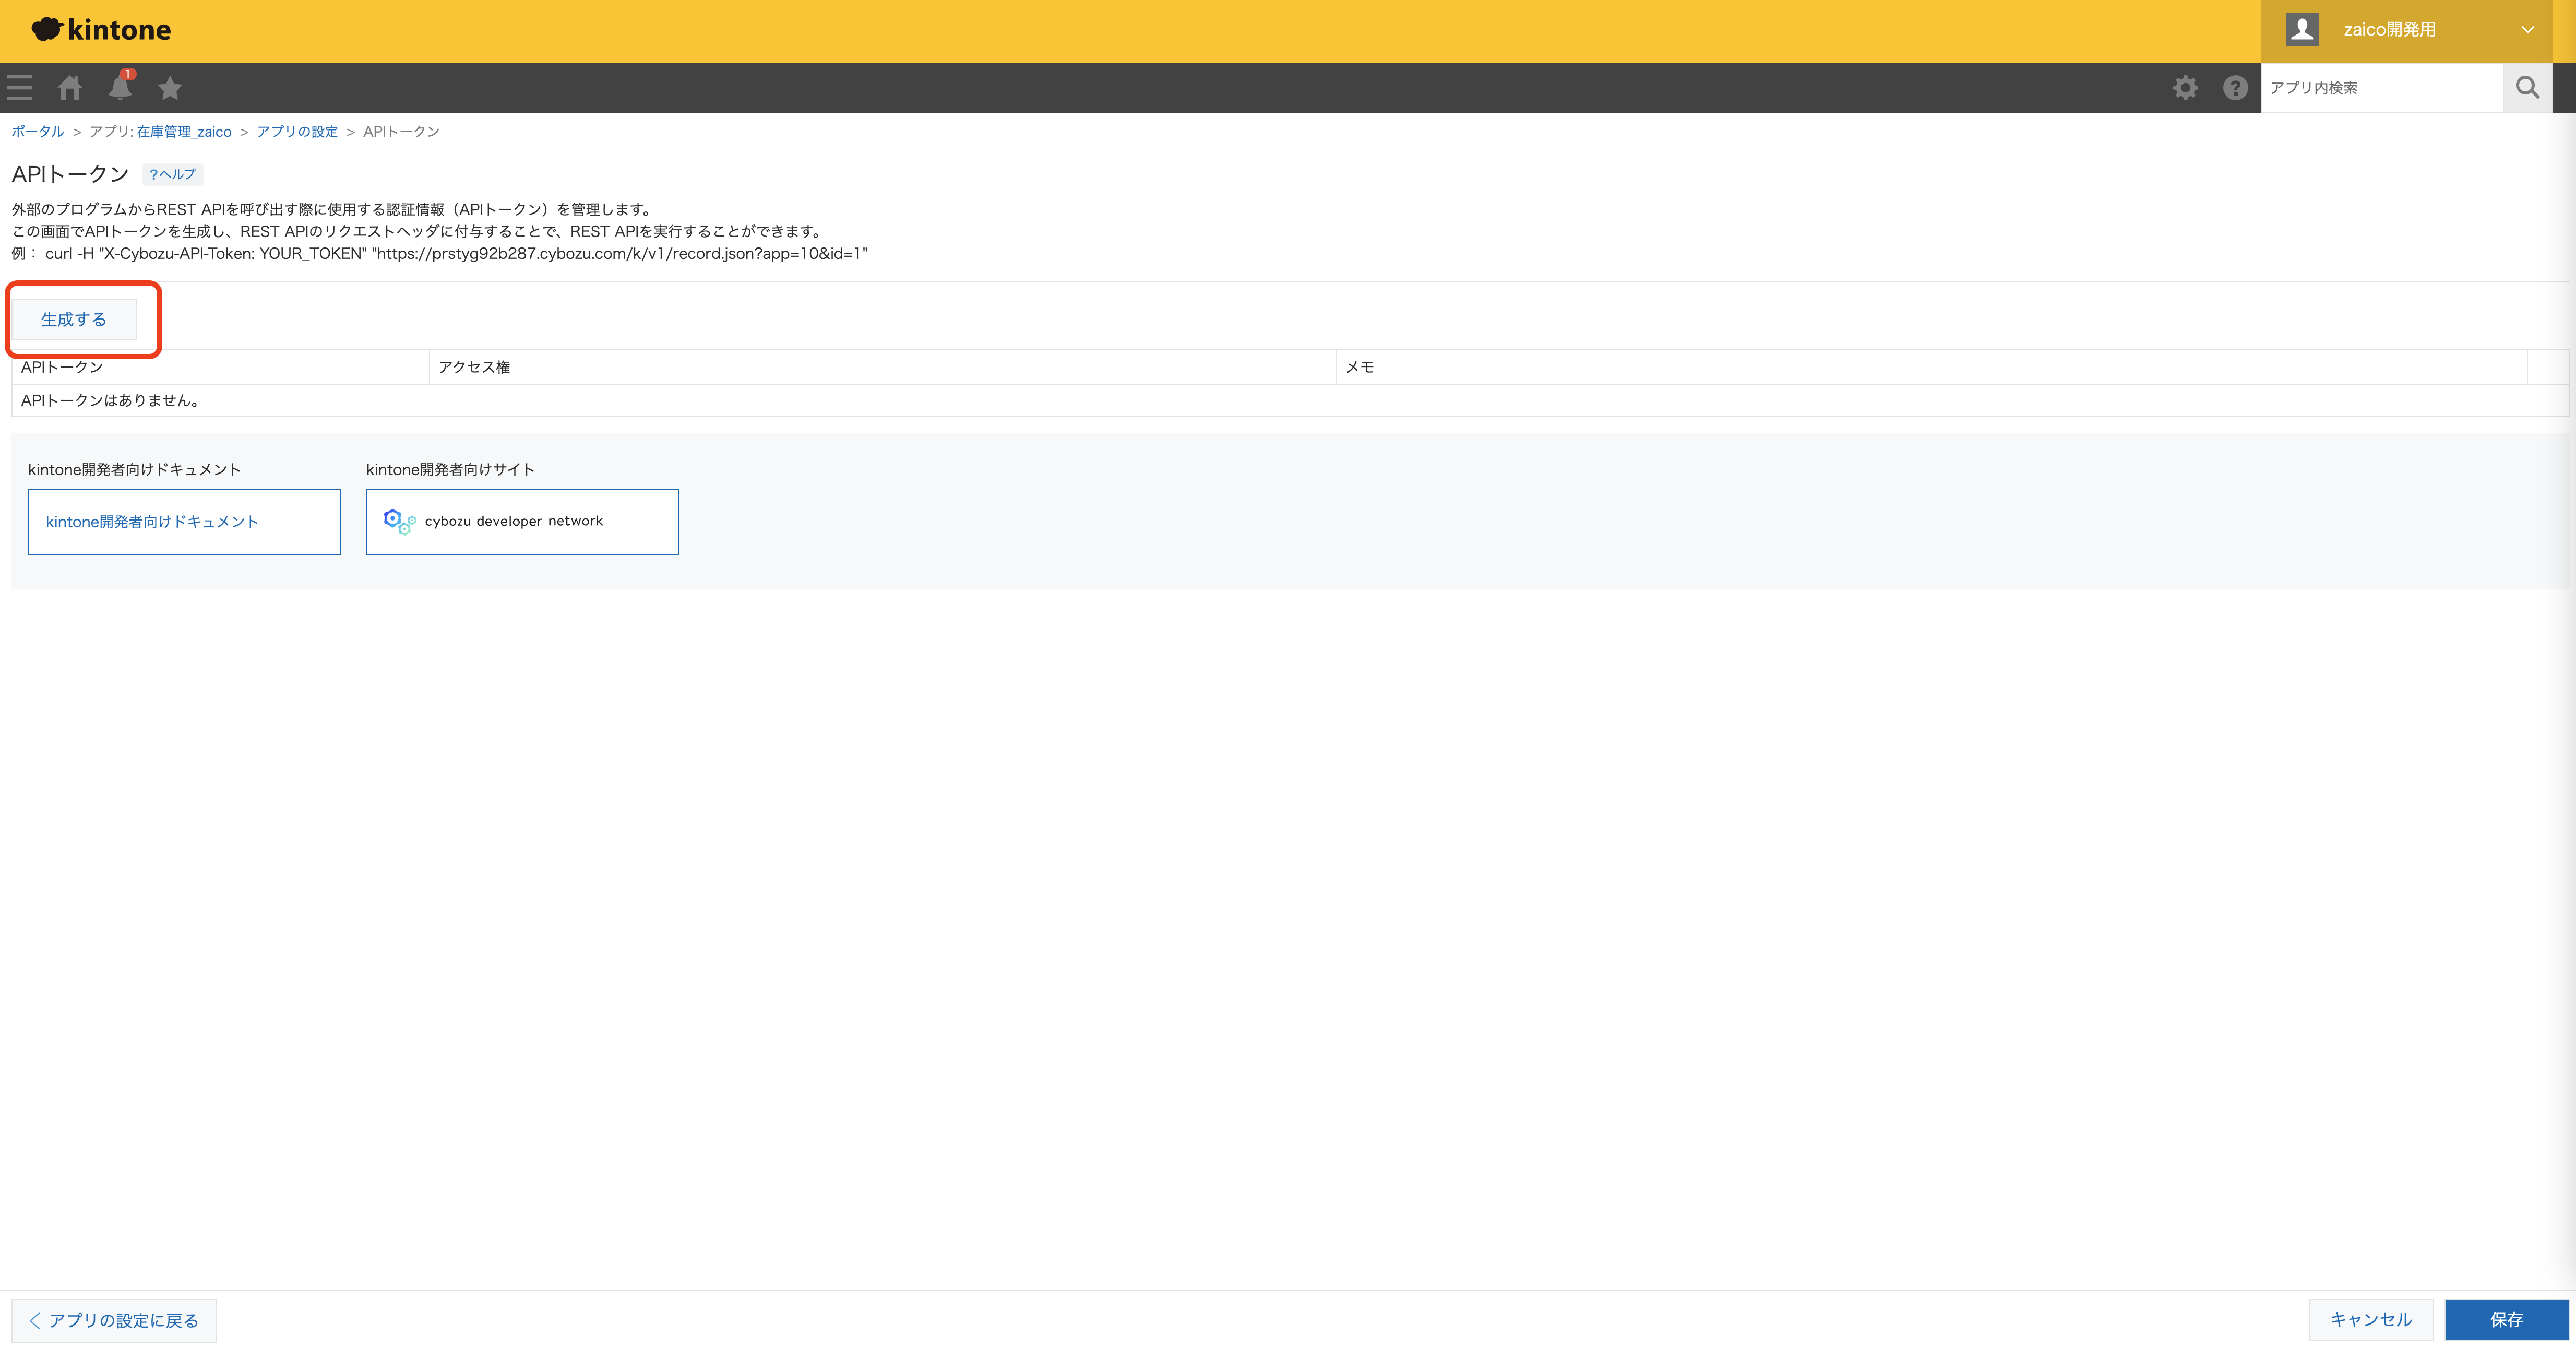
Task: Open the 在庫管理_zaico app breadcrumb link
Action: point(184,132)
